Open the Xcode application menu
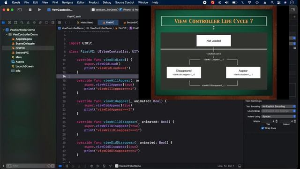The height and width of the screenshot is (169, 300). (16, 2)
